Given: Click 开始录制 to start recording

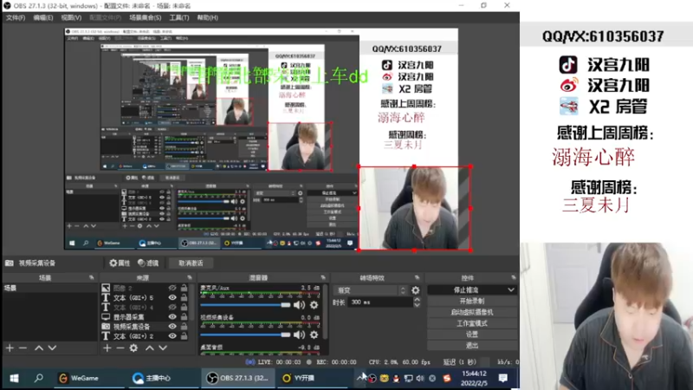Looking at the screenshot, I should tap(472, 301).
